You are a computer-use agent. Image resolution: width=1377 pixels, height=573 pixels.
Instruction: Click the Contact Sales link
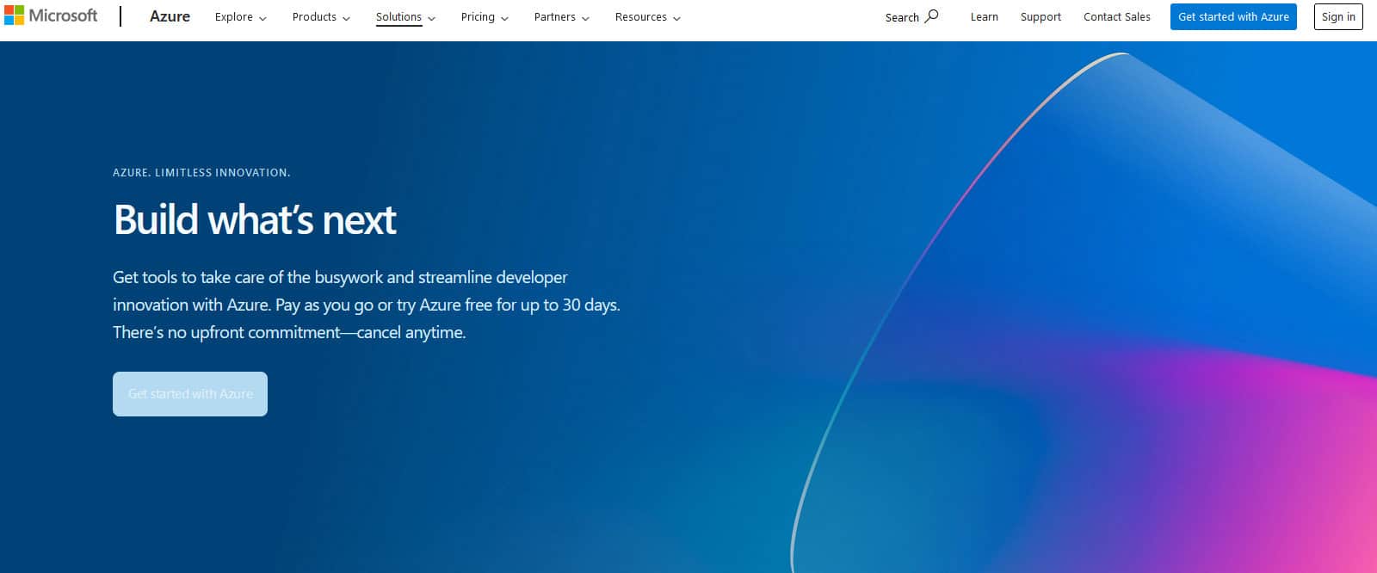point(1117,17)
